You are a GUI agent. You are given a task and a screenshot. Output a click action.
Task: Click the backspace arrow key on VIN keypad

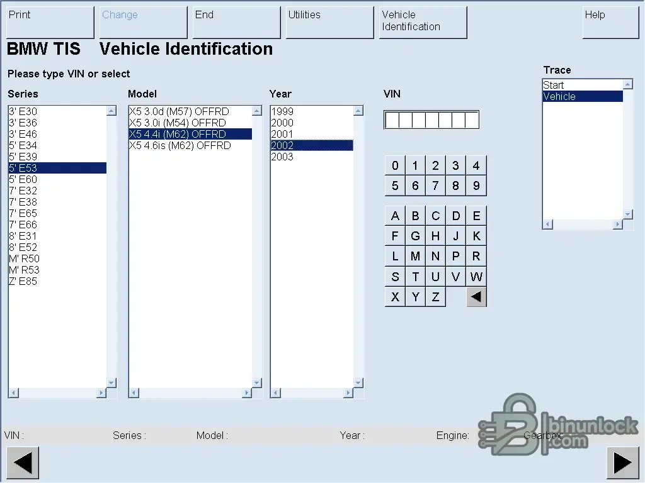click(x=476, y=297)
